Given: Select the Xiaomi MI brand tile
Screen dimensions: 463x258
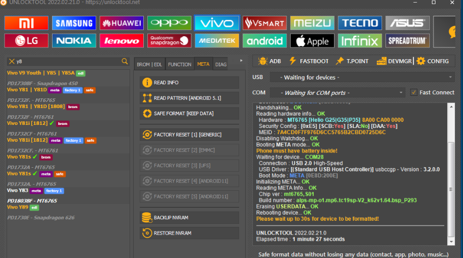Looking at the screenshot, I should click(27, 23).
